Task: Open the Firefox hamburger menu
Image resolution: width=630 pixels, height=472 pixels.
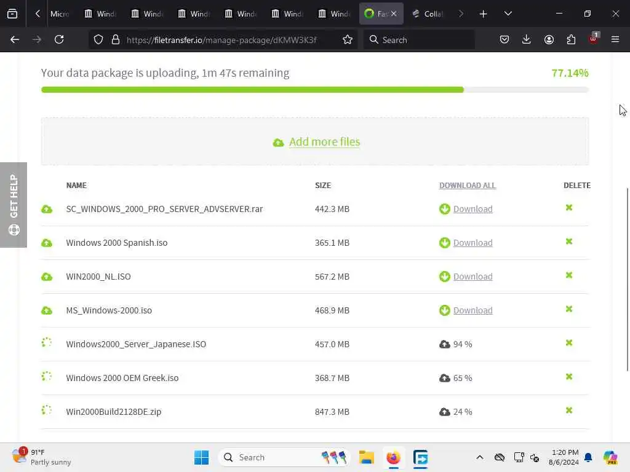Action: (615, 40)
